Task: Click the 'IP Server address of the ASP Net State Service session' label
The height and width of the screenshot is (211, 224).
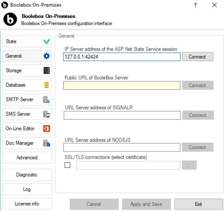Action: click(x=121, y=49)
